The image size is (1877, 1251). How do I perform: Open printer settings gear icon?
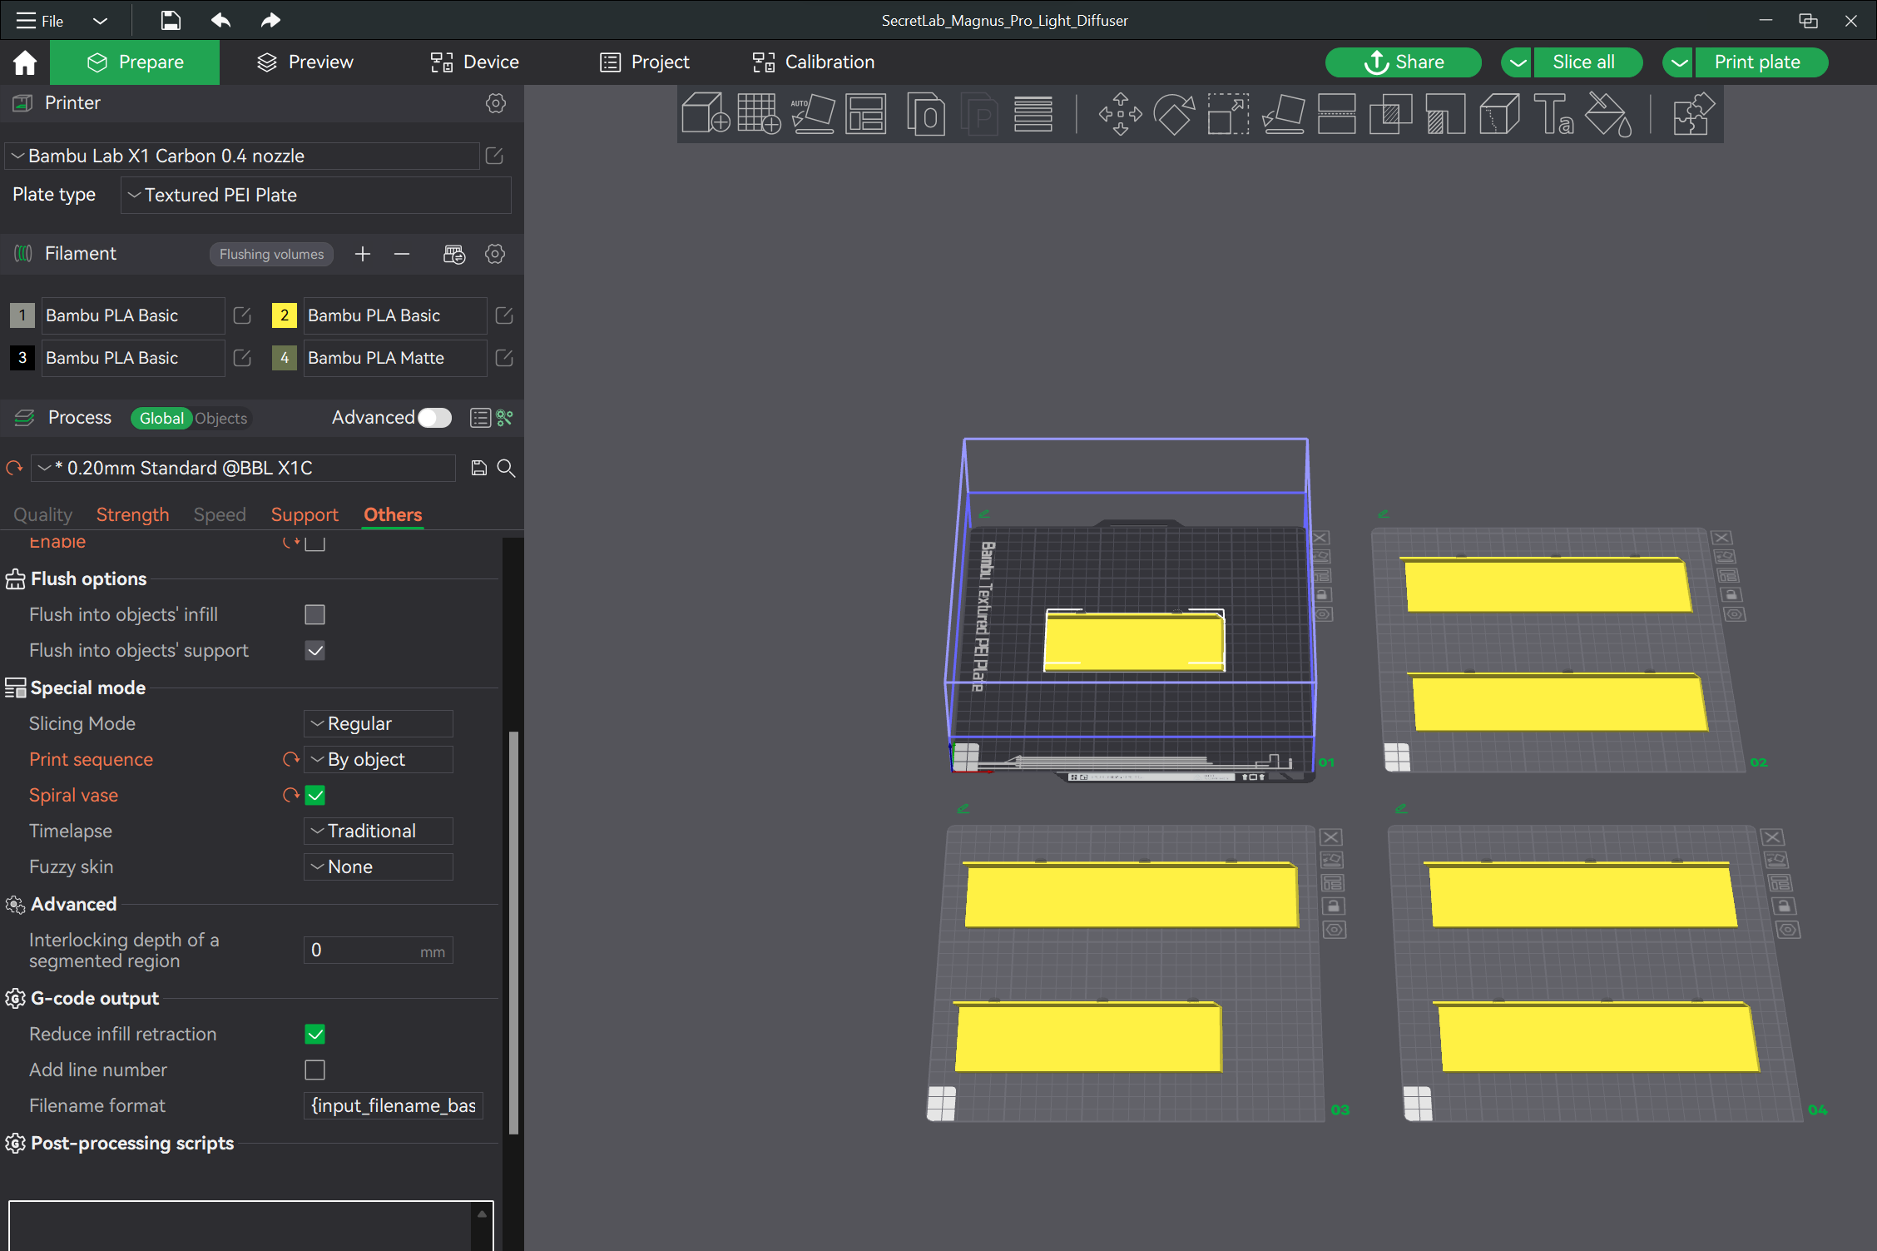click(496, 103)
